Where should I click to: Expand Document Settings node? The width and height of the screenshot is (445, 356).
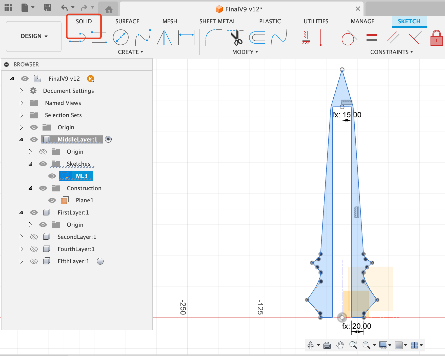[x=21, y=91]
